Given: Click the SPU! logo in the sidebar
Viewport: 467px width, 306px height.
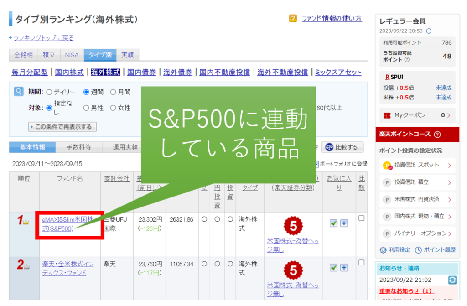Looking at the screenshot, I should [x=394, y=77].
